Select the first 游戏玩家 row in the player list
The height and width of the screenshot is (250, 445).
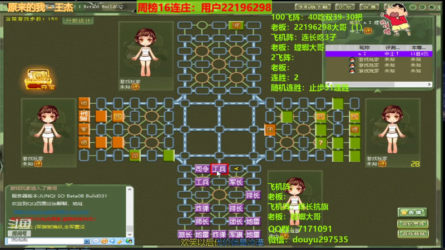379,59
